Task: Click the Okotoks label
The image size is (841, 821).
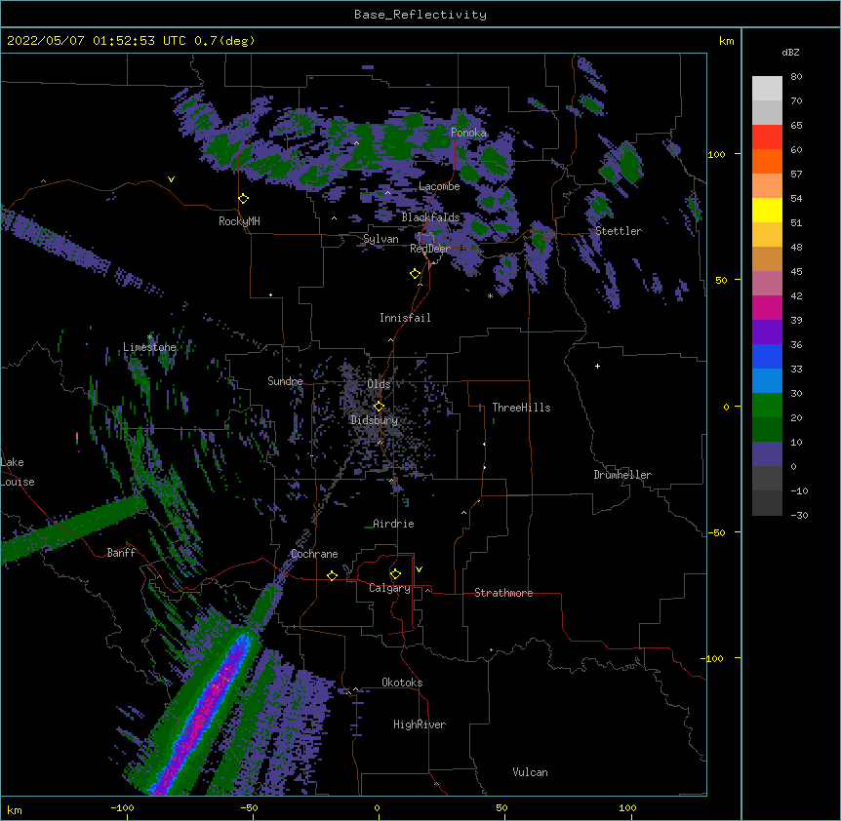Action: pyautogui.click(x=402, y=683)
